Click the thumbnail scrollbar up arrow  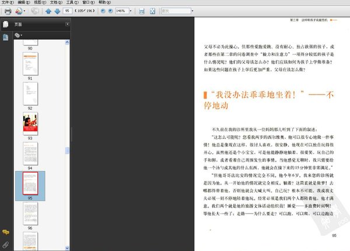[67, 43]
